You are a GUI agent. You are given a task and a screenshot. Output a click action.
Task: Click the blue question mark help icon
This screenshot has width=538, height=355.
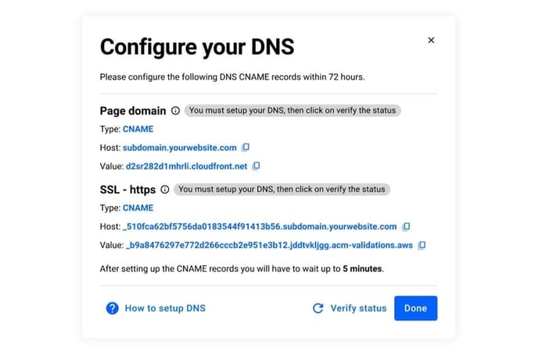112,308
